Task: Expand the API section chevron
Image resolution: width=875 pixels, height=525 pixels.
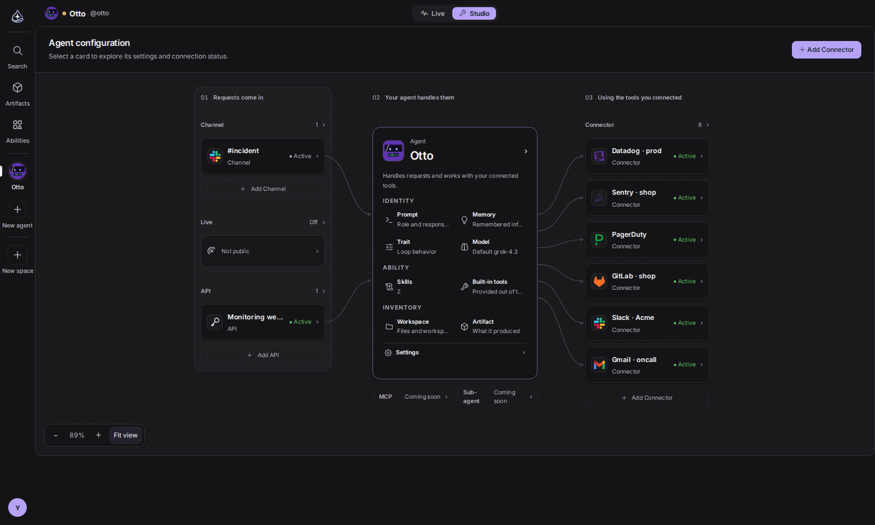Action: pos(324,291)
